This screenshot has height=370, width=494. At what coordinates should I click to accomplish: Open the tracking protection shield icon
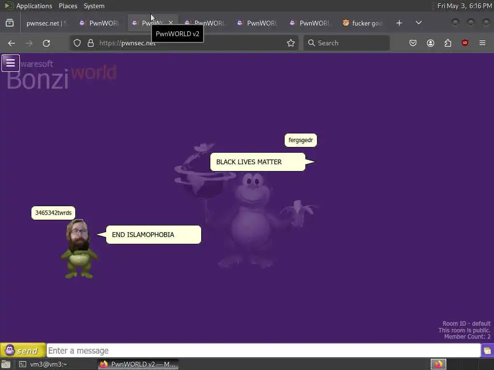click(77, 43)
